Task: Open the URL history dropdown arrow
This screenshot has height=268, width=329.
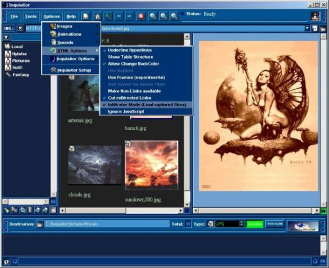Action: (307, 28)
